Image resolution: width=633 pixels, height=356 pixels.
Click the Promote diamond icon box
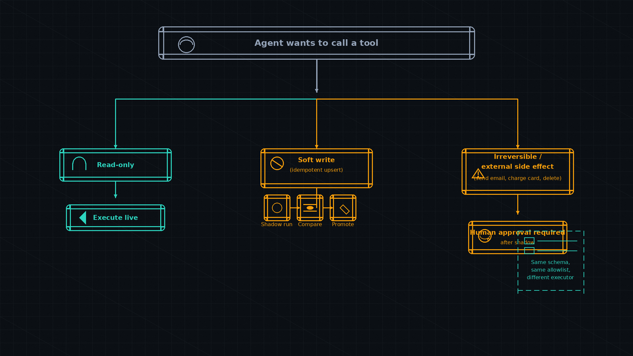click(x=343, y=208)
